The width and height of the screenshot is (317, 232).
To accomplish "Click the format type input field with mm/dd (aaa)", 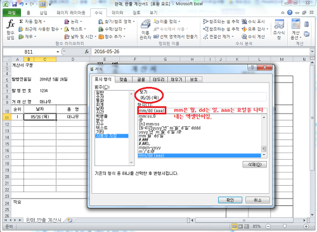I will click(202, 110).
